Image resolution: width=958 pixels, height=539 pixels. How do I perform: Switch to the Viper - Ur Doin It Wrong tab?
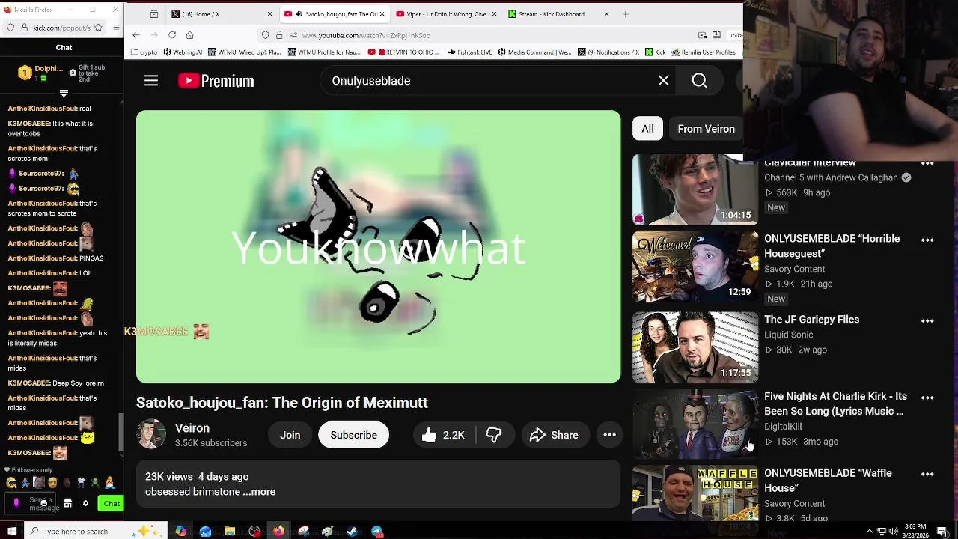(x=445, y=14)
